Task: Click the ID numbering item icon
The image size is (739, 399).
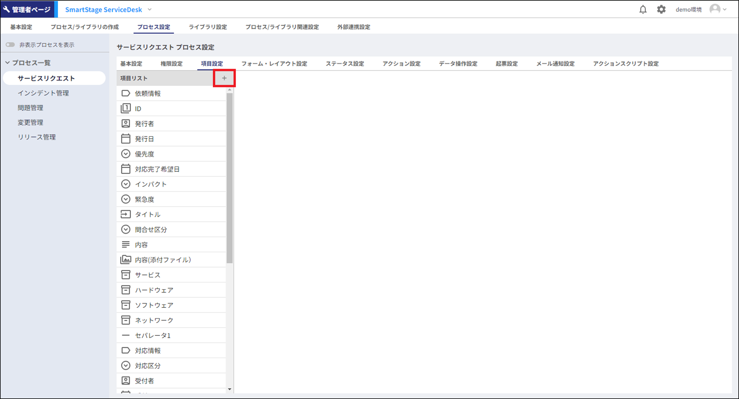Action: tap(126, 109)
